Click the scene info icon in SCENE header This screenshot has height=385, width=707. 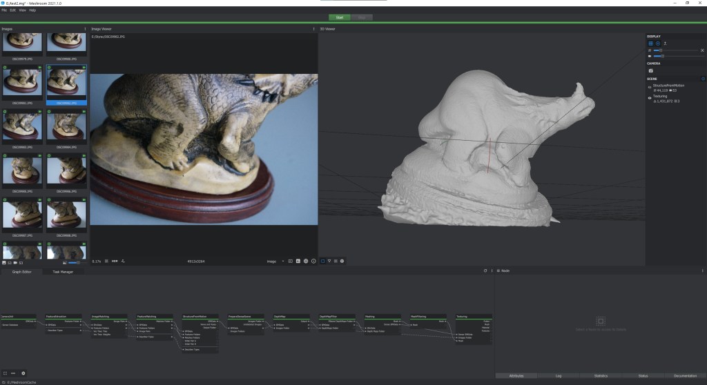pyautogui.click(x=703, y=79)
